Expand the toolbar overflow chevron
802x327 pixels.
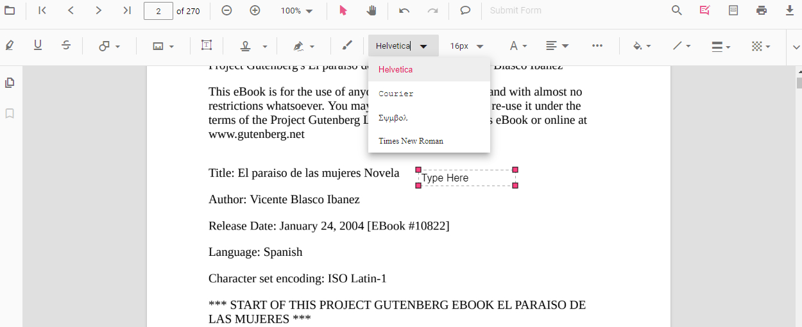click(796, 47)
